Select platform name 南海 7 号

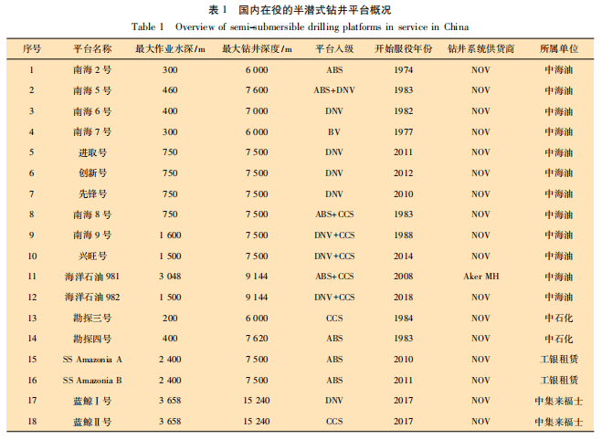[92, 132]
